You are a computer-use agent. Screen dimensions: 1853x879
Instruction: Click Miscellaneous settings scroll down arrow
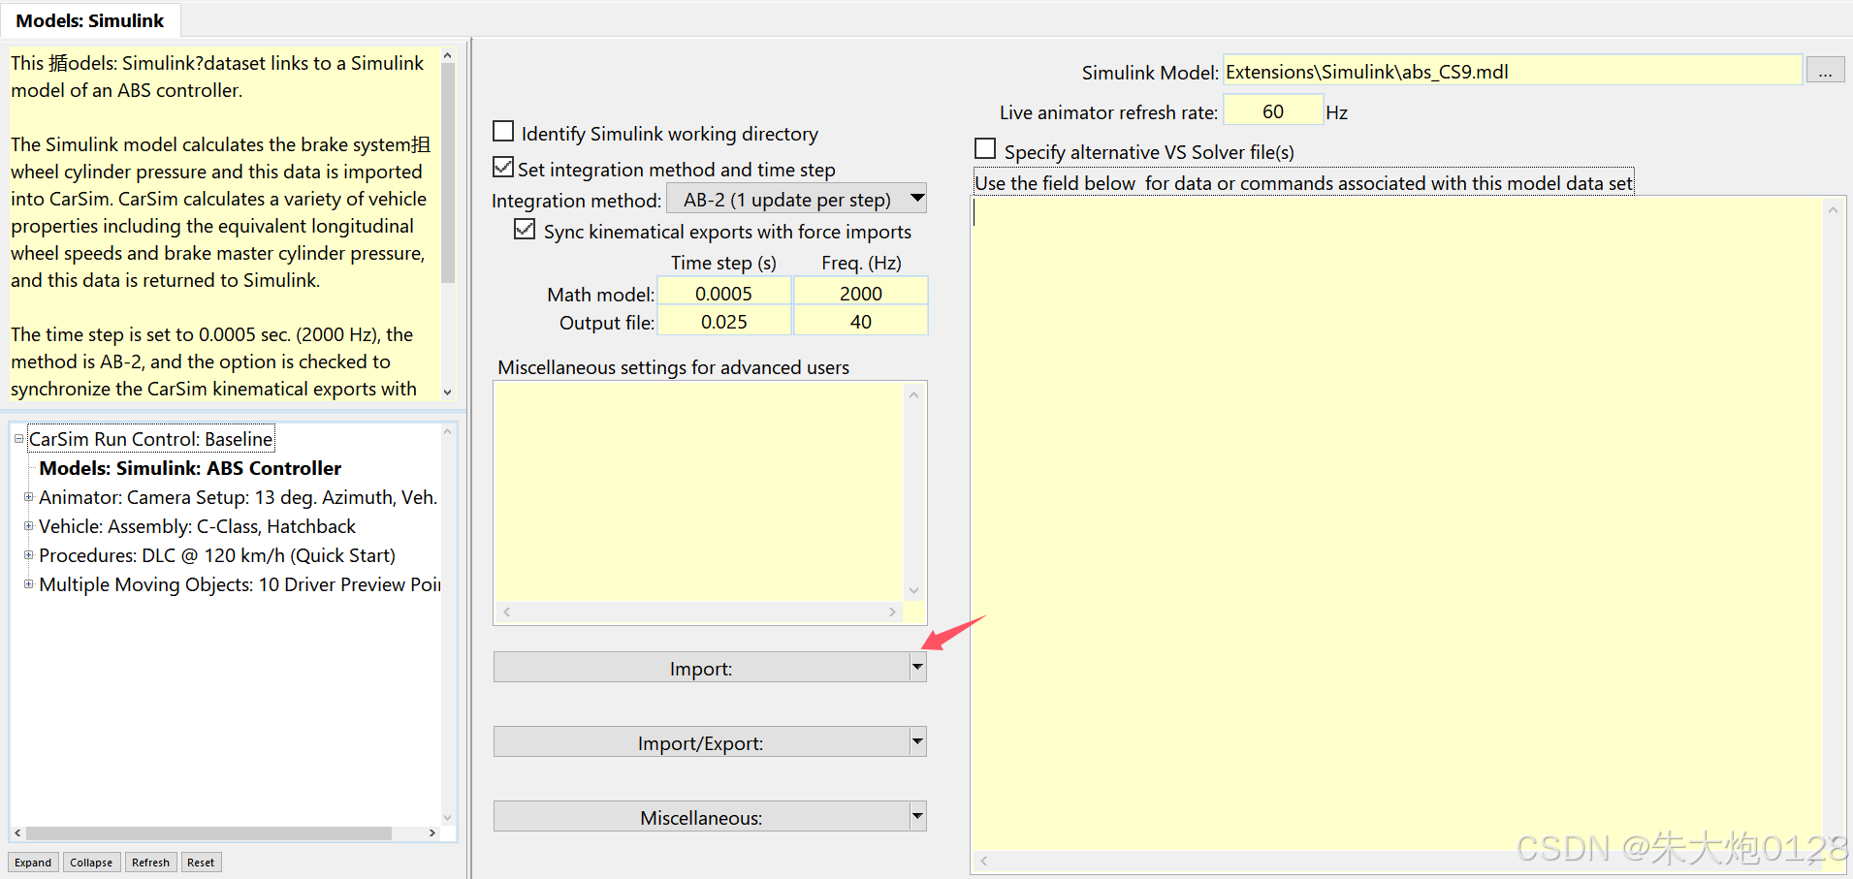[x=913, y=590]
